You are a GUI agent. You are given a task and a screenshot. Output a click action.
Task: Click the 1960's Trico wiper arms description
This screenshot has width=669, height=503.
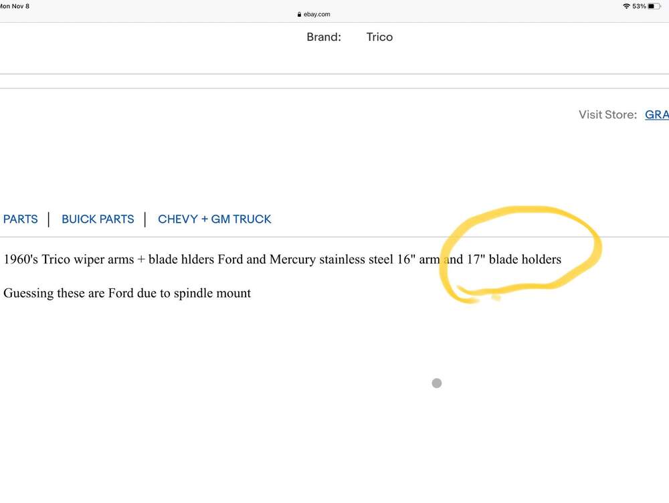282,259
